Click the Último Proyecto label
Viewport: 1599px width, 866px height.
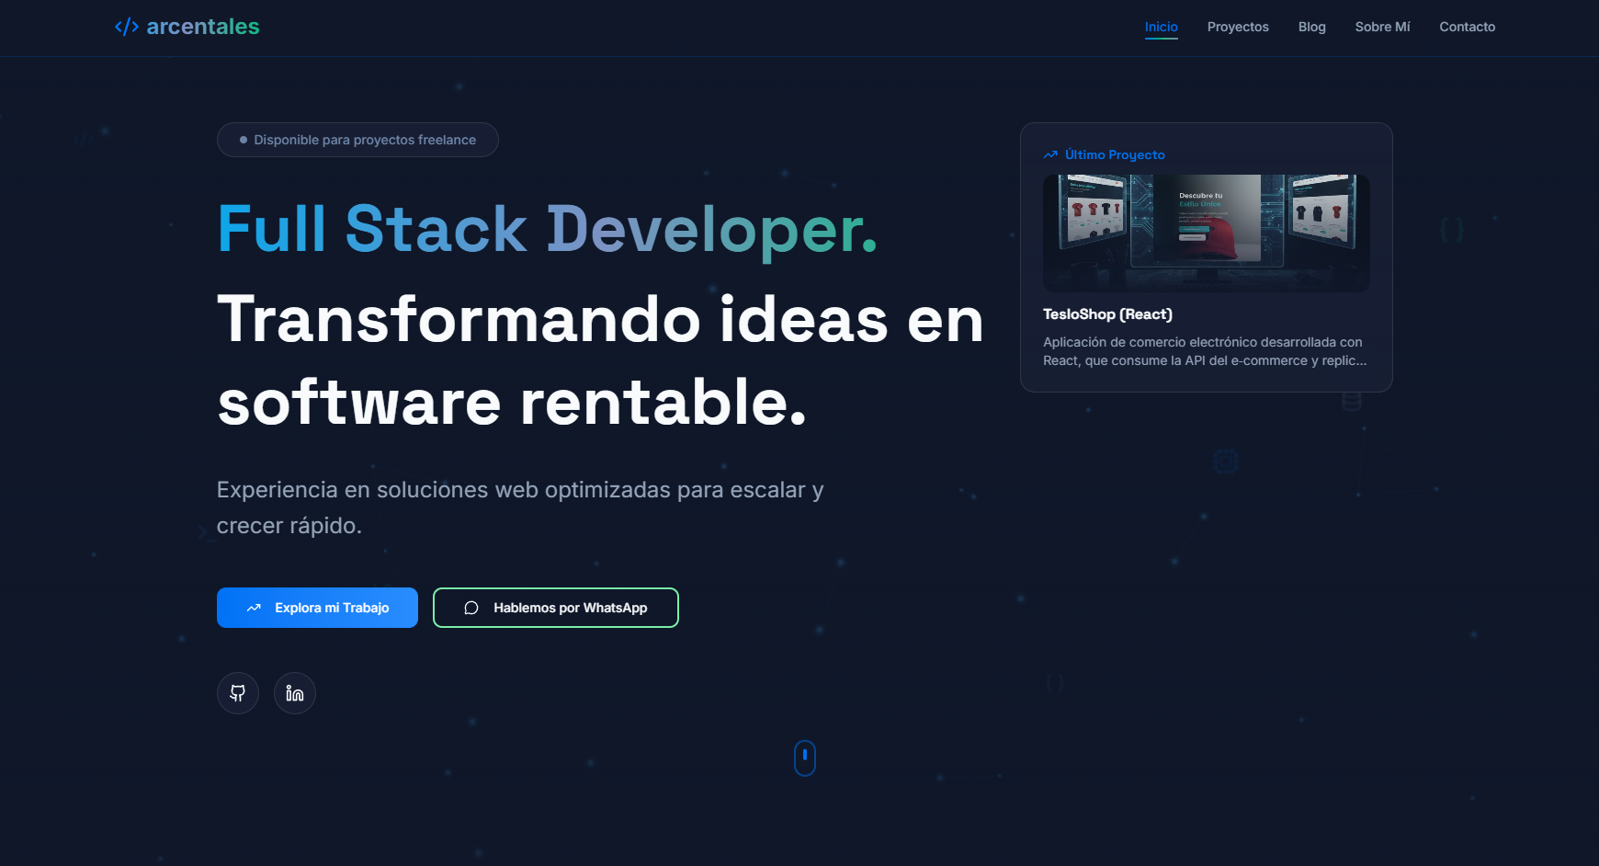[1115, 154]
